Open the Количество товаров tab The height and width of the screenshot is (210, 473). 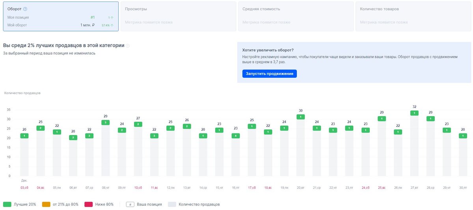point(413,16)
